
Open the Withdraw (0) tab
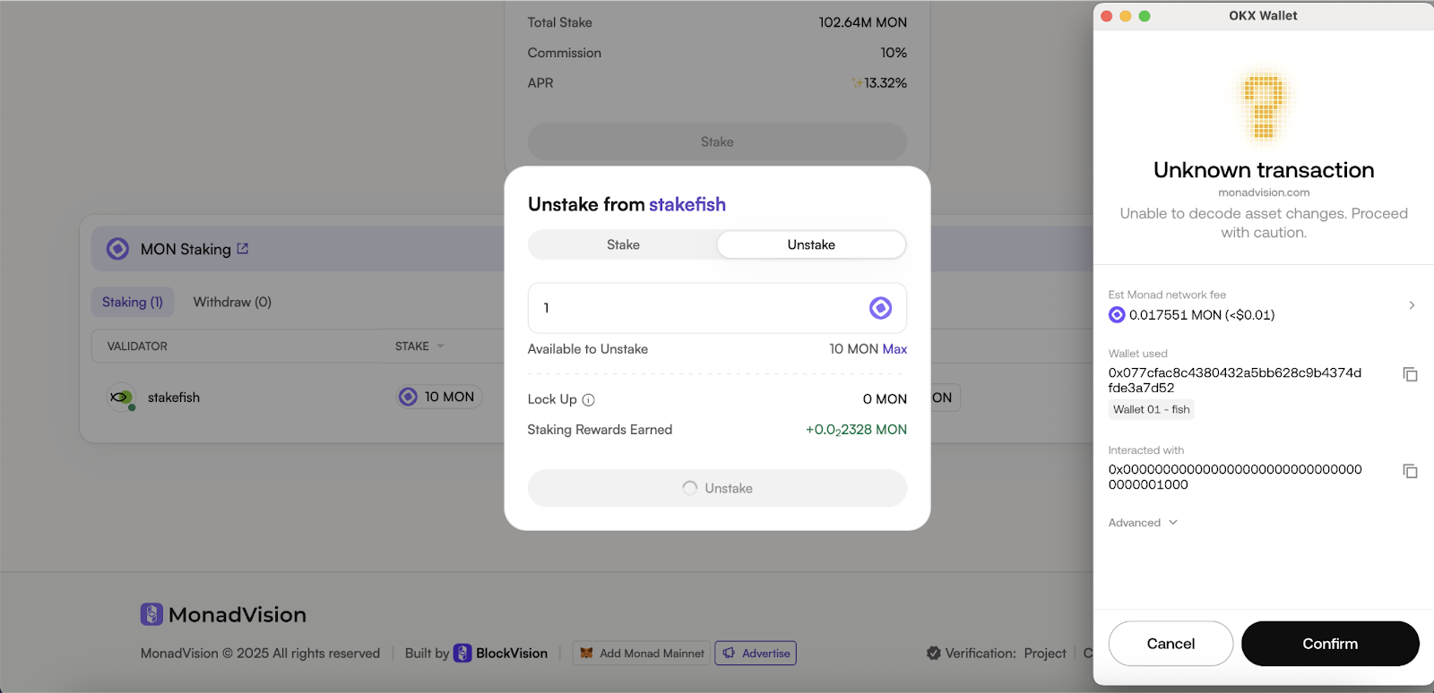(232, 302)
